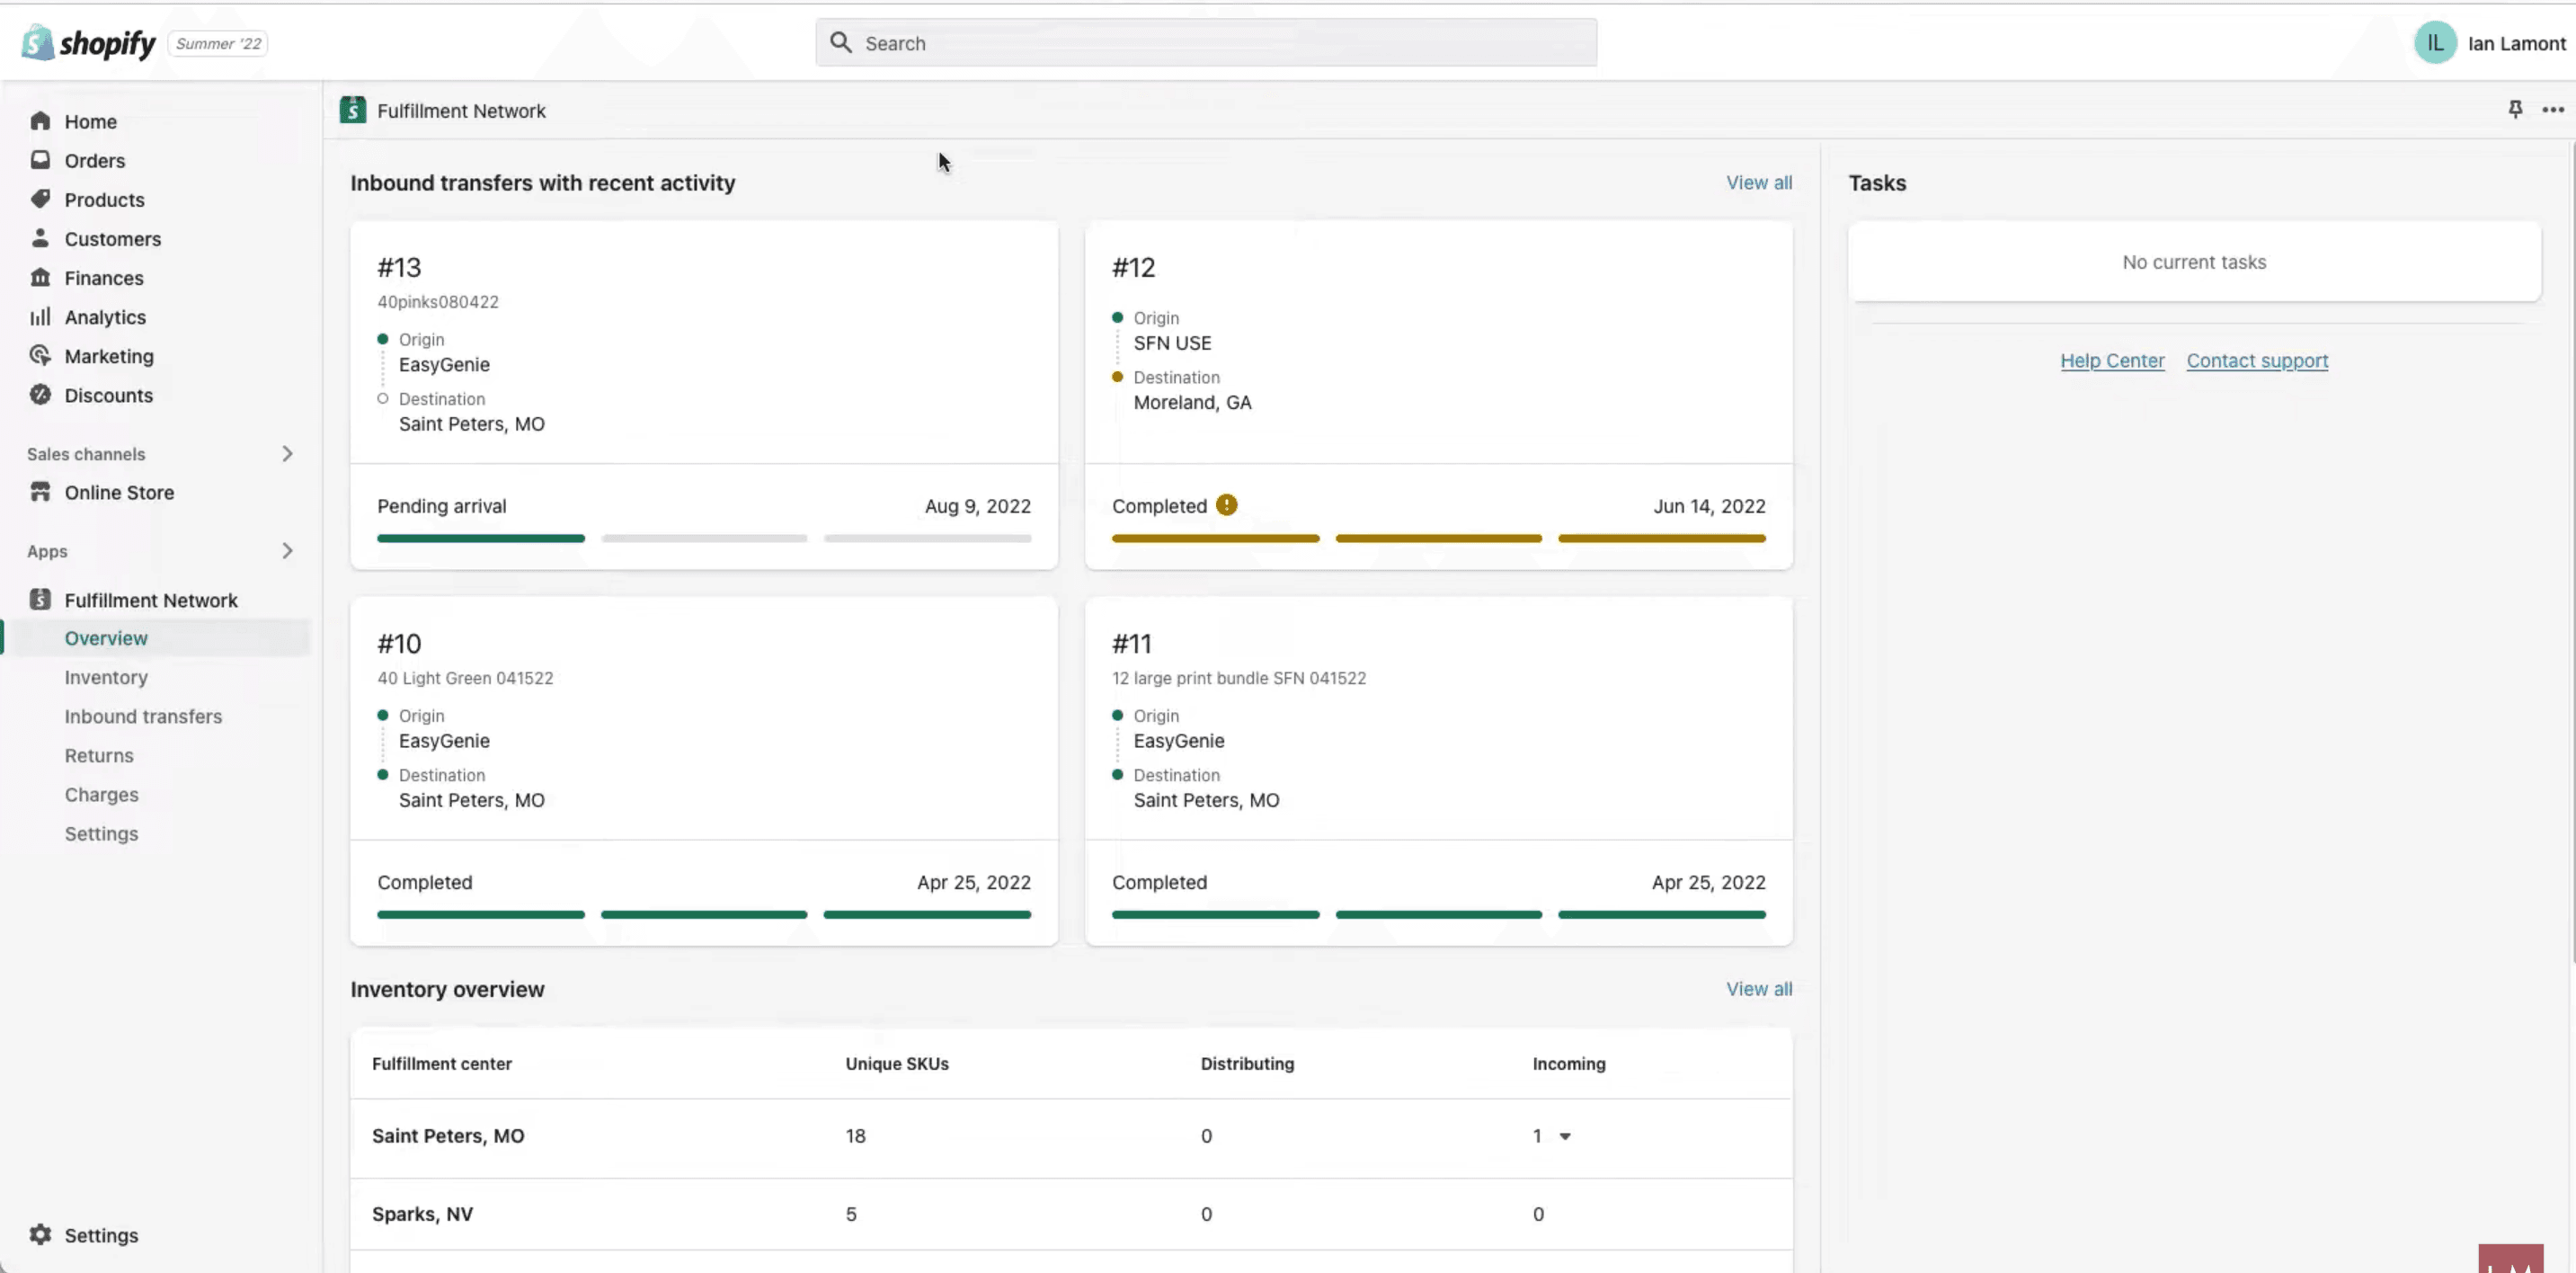Screen dimensions: 2576x1273
Task: Expand the Apps section chevron
Action: coord(287,551)
